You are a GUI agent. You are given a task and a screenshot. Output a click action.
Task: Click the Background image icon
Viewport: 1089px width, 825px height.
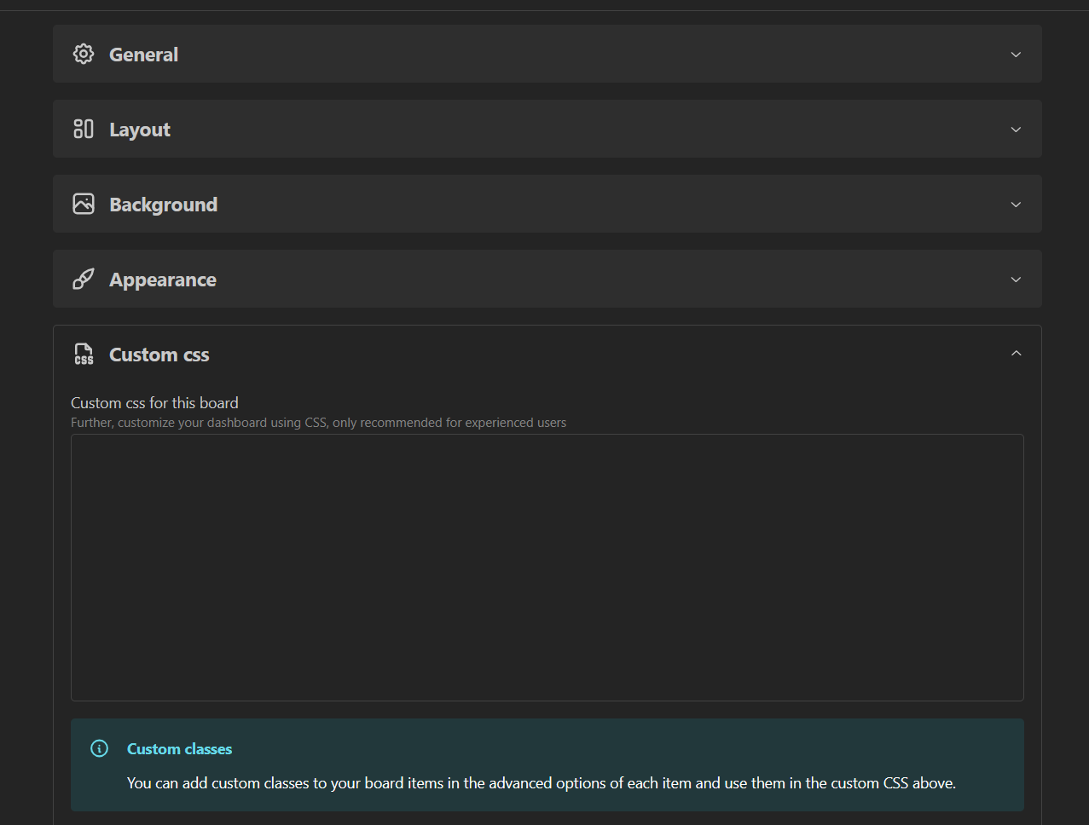84,204
